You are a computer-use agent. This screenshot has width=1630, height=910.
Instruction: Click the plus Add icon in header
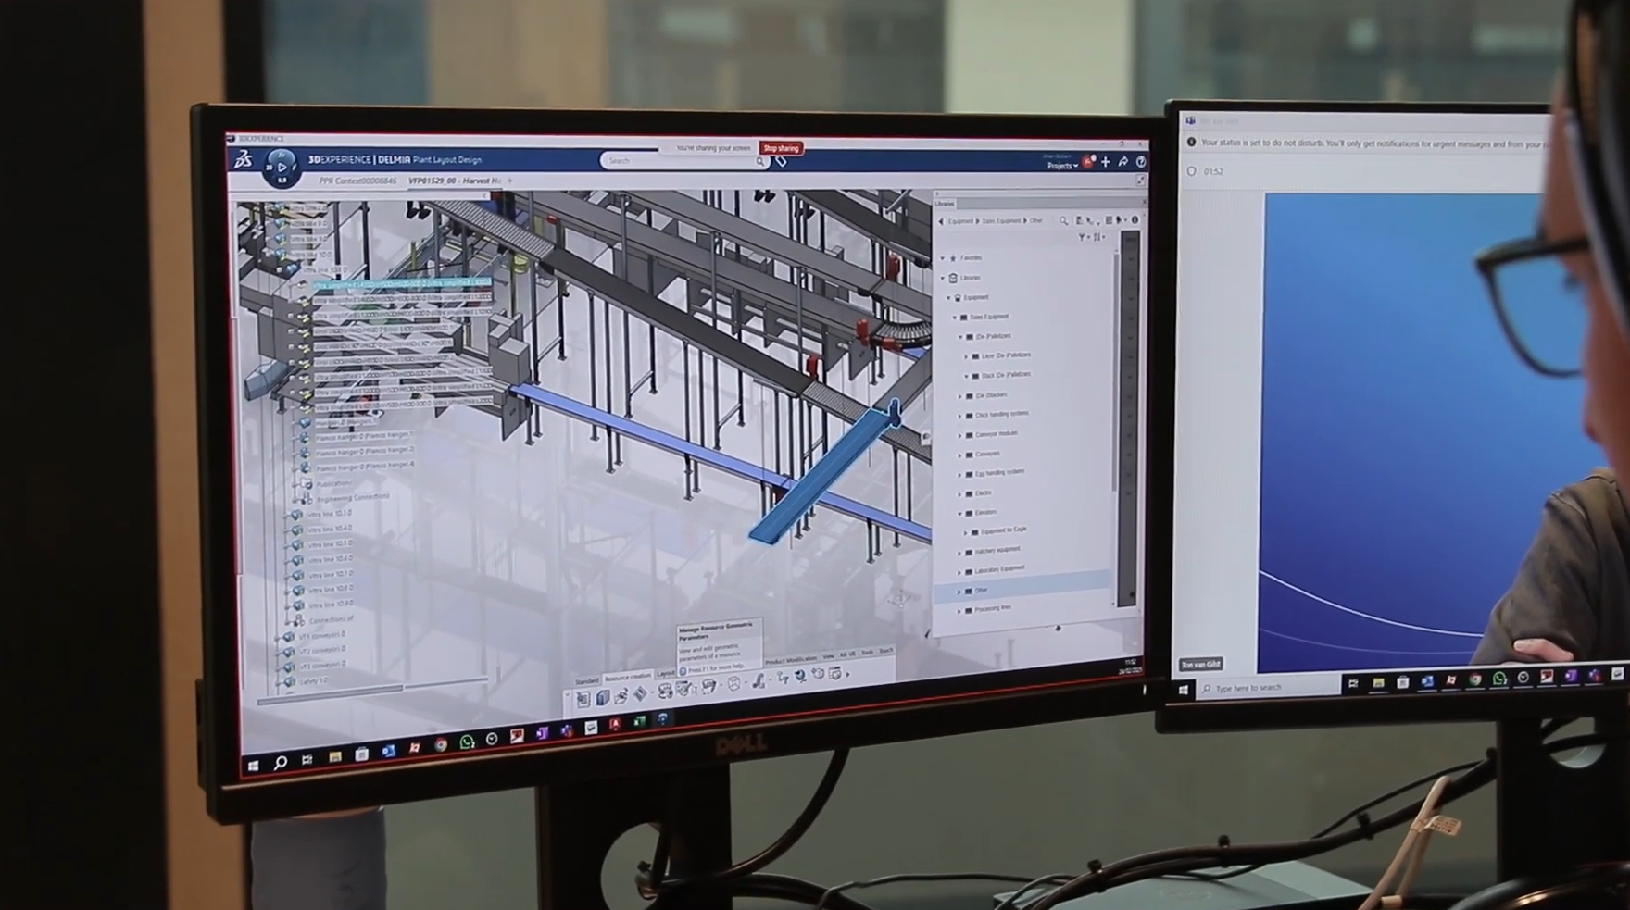[x=1105, y=162]
